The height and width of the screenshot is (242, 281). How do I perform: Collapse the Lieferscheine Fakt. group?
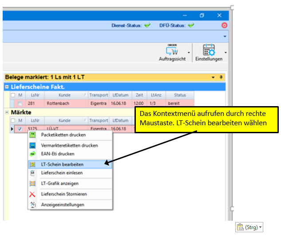(x=7, y=87)
